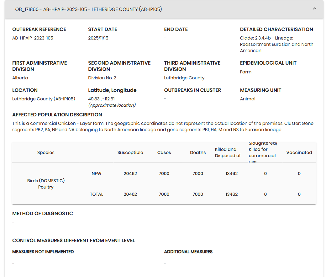Click the start date value 2025/11/15
This screenshot has height=277, width=326.
point(98,38)
